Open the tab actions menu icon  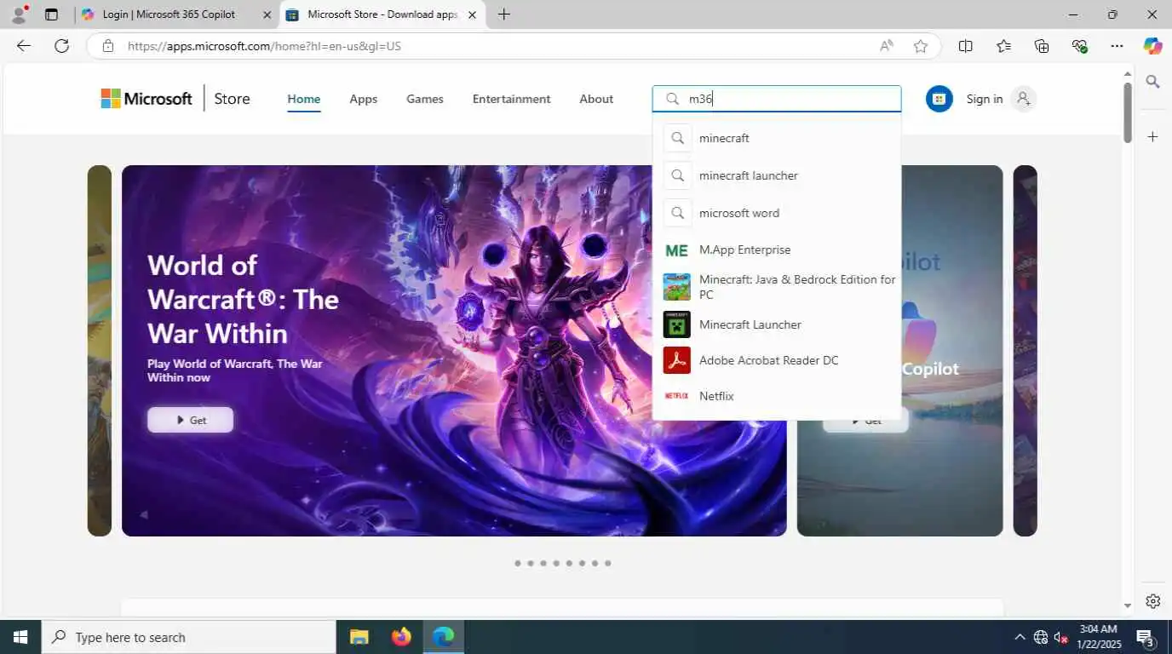(x=51, y=14)
